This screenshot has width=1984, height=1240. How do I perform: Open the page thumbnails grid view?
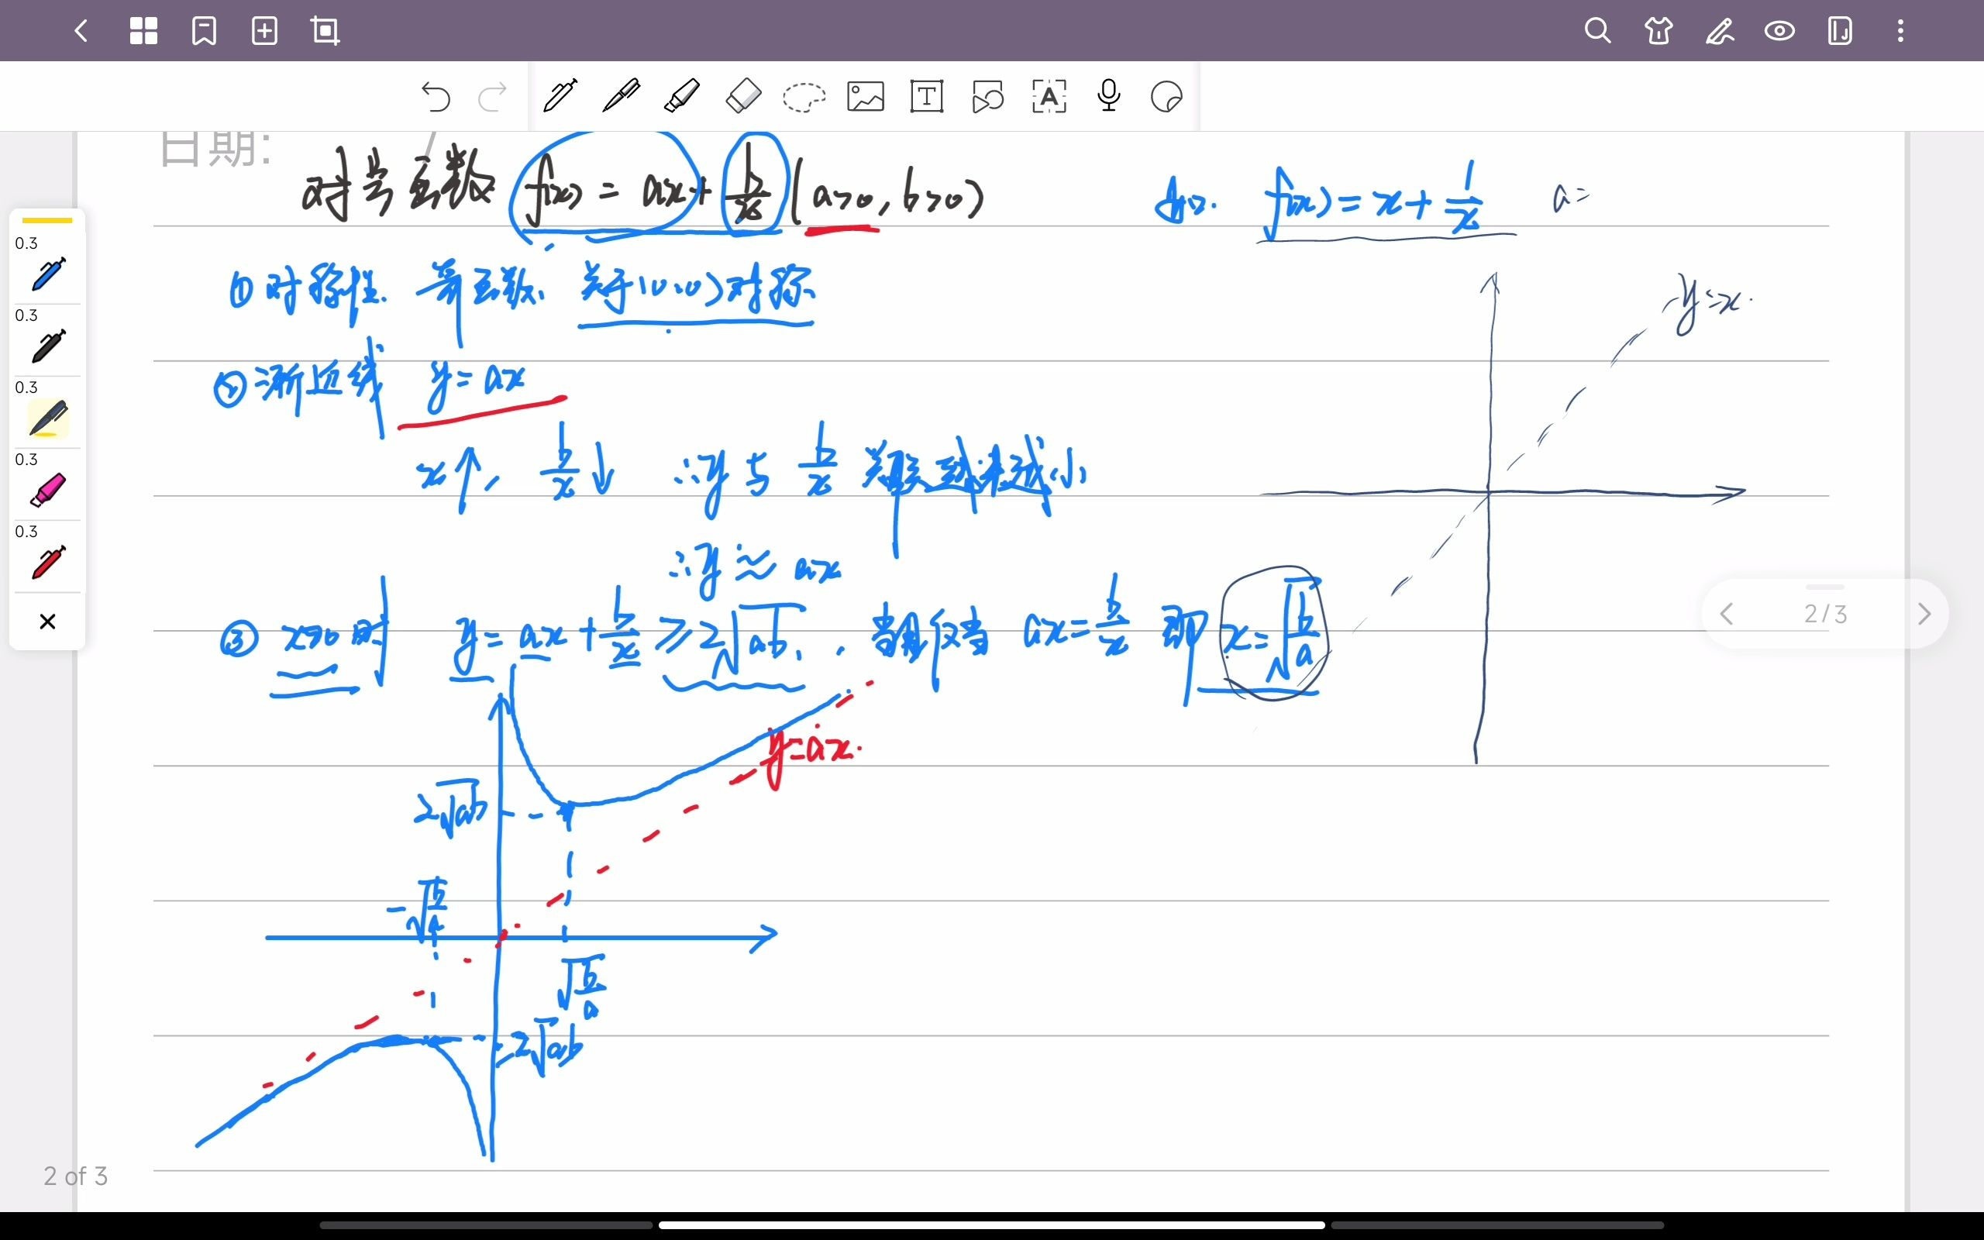pyautogui.click(x=143, y=31)
